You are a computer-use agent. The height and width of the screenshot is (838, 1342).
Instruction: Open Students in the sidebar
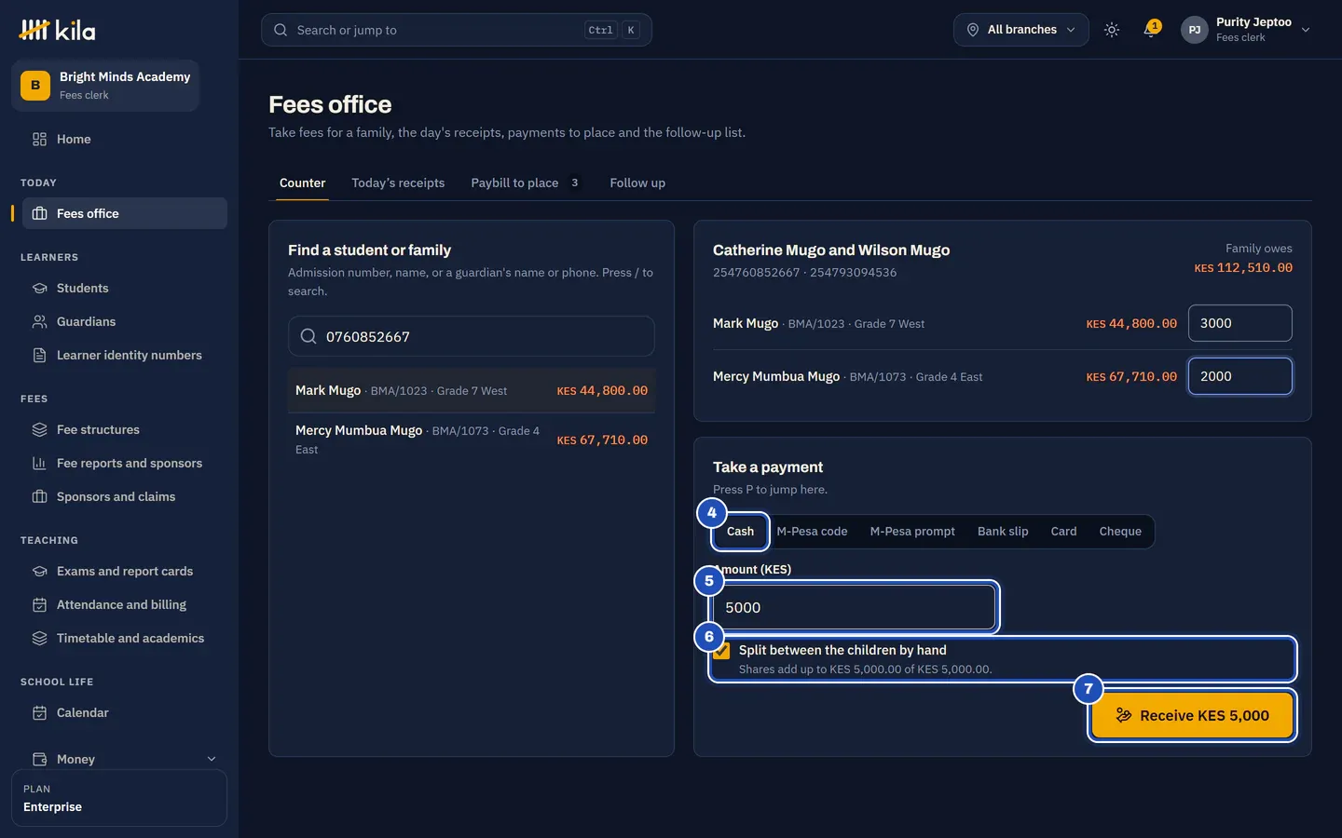pyautogui.click(x=125, y=288)
